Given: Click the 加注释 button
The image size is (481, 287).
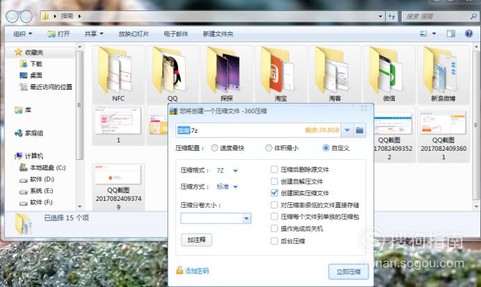Looking at the screenshot, I should [x=196, y=240].
